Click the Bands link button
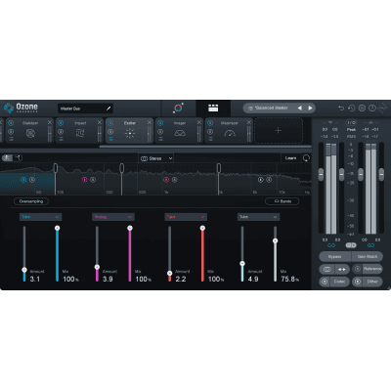This screenshot has width=391, height=391. click(x=282, y=201)
